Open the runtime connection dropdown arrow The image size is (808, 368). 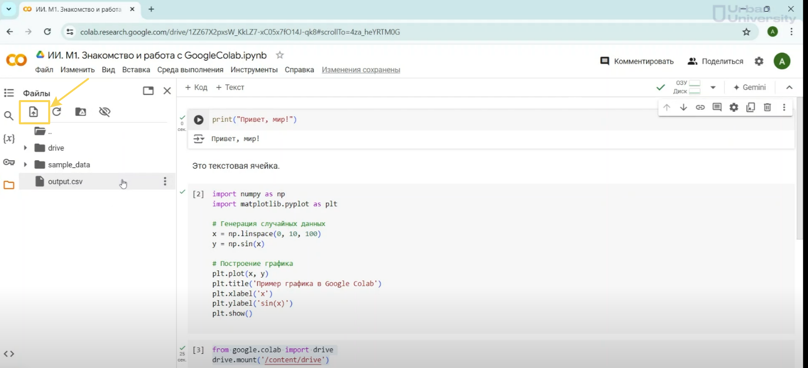click(713, 87)
